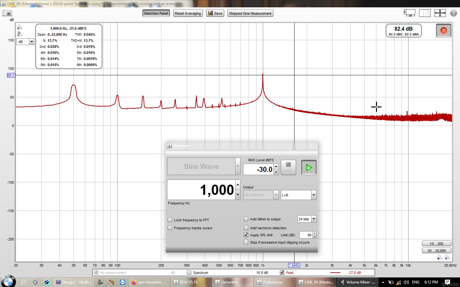Click the Frequency Hz 1,000 input field
Image resolution: width=460 pixels, height=287 pixels.
tap(201, 190)
